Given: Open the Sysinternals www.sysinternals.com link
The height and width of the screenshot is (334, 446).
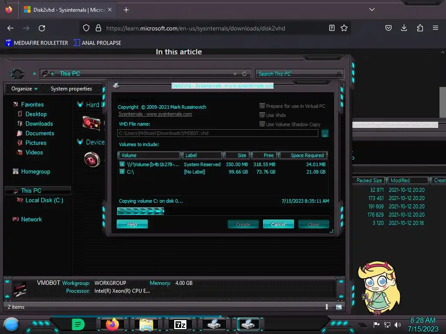Looking at the screenshot, I should [155, 114].
